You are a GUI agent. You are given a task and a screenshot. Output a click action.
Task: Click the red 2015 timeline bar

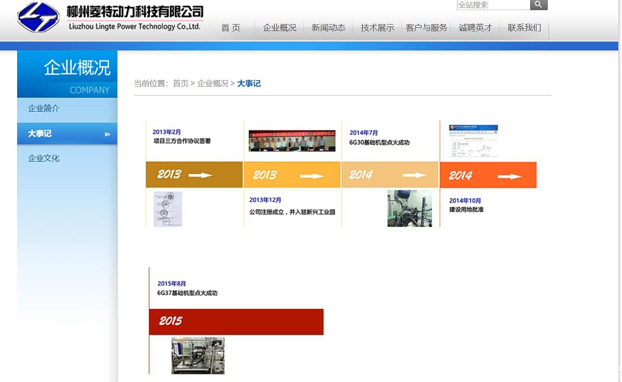tap(236, 321)
